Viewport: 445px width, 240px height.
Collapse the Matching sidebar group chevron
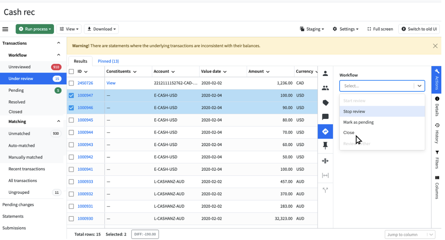coord(58,121)
